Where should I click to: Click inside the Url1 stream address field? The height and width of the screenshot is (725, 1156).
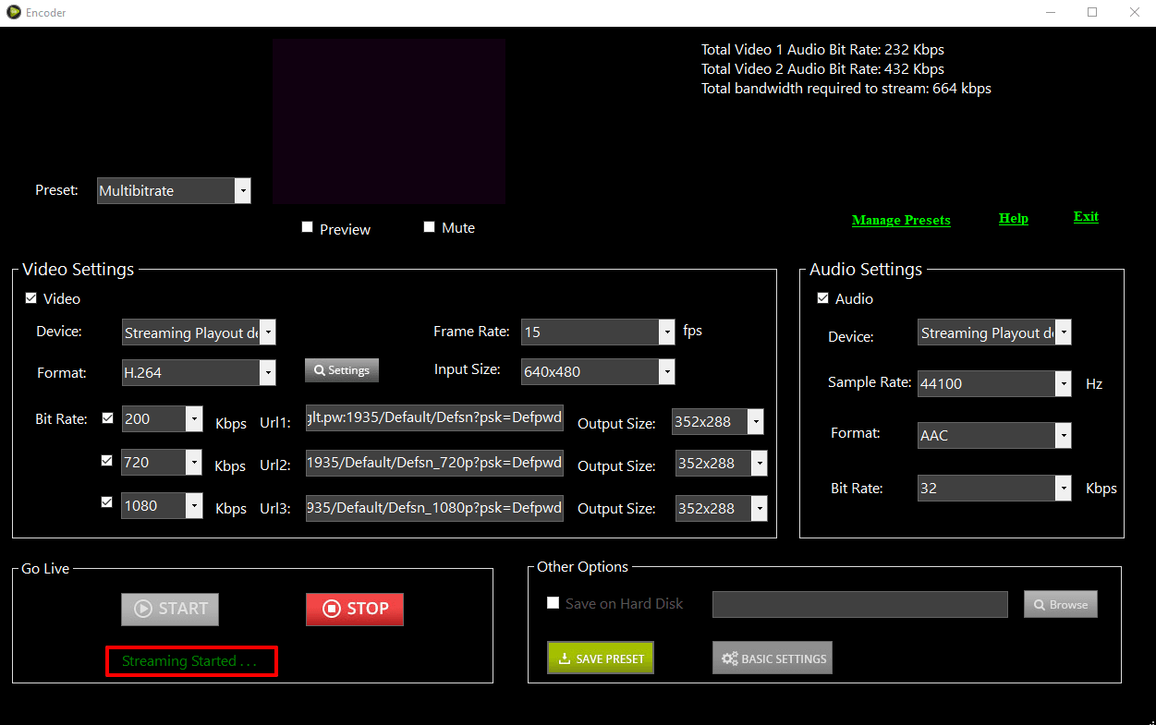click(434, 417)
